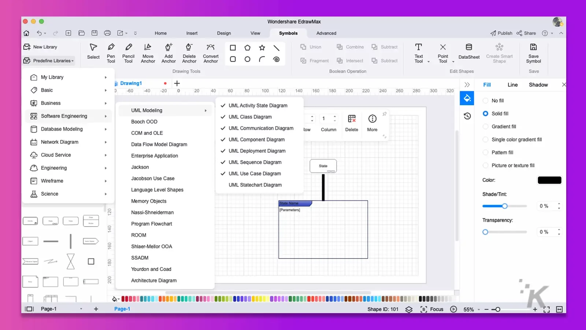Click the Publish button
The height and width of the screenshot is (330, 586).
501,33
